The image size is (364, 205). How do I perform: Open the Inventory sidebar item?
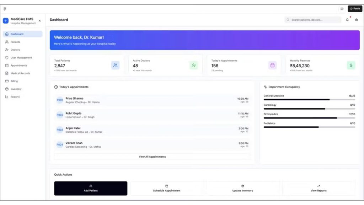coord(16,89)
